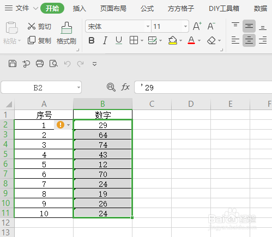Click the select-all corner triangle
Screen dimensions: 272x237
9,104
